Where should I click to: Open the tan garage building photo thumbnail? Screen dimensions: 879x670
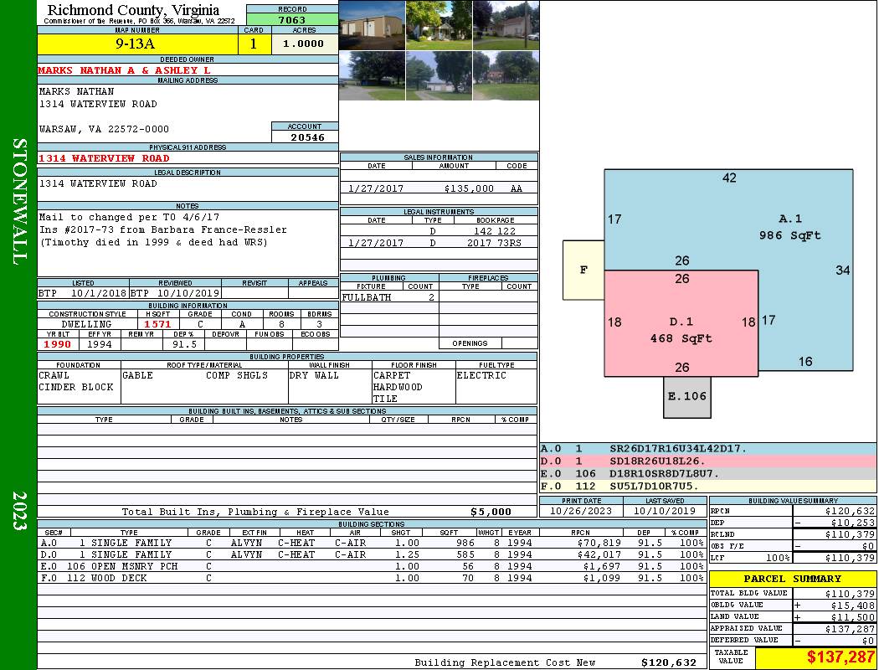click(x=373, y=25)
